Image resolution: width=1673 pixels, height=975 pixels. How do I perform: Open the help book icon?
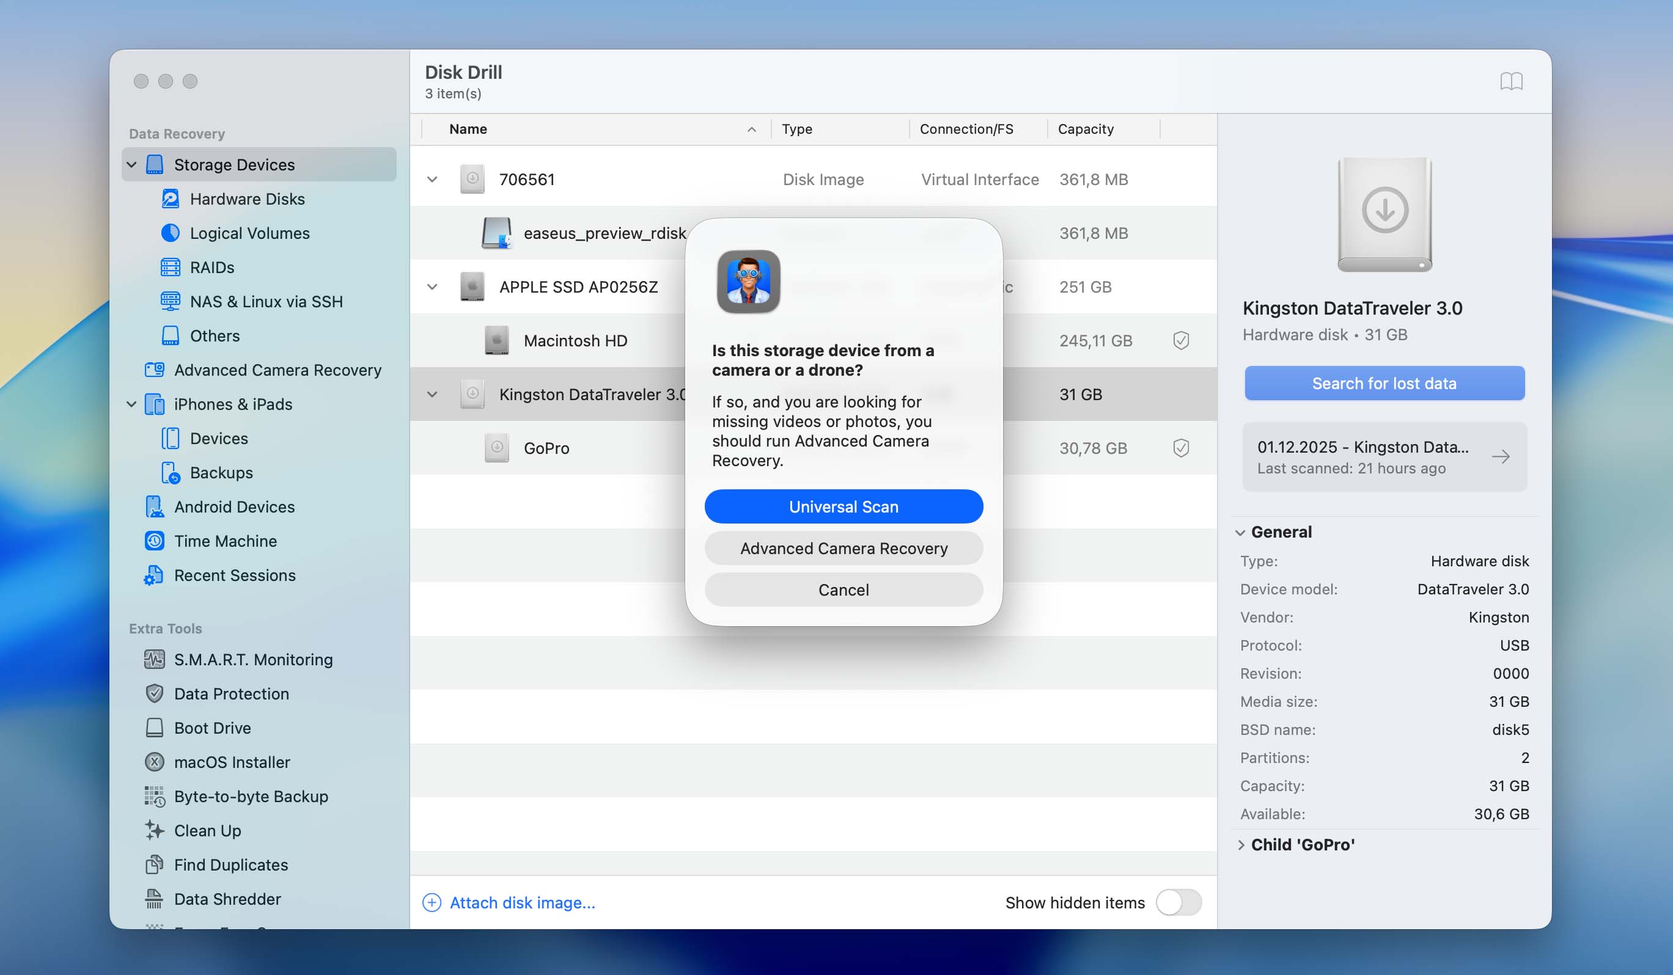click(1511, 81)
